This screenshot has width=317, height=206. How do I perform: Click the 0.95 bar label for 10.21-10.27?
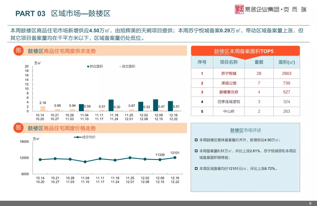coord(58,106)
